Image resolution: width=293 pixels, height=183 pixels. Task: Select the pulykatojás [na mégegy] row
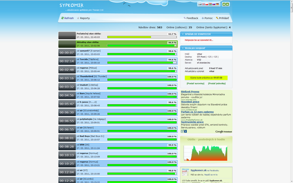click(x=118, y=121)
